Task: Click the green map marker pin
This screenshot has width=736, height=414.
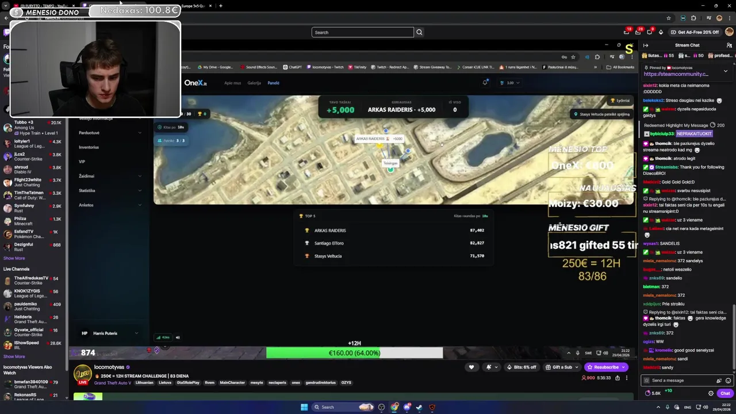Action: tap(390, 169)
